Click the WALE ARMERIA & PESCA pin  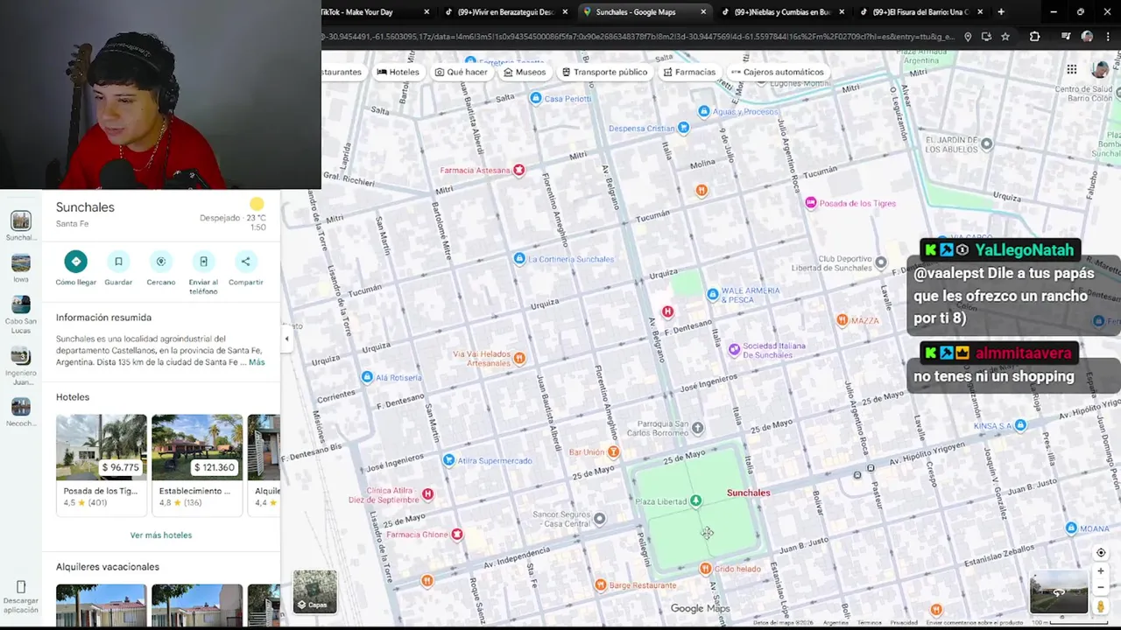[712, 294]
